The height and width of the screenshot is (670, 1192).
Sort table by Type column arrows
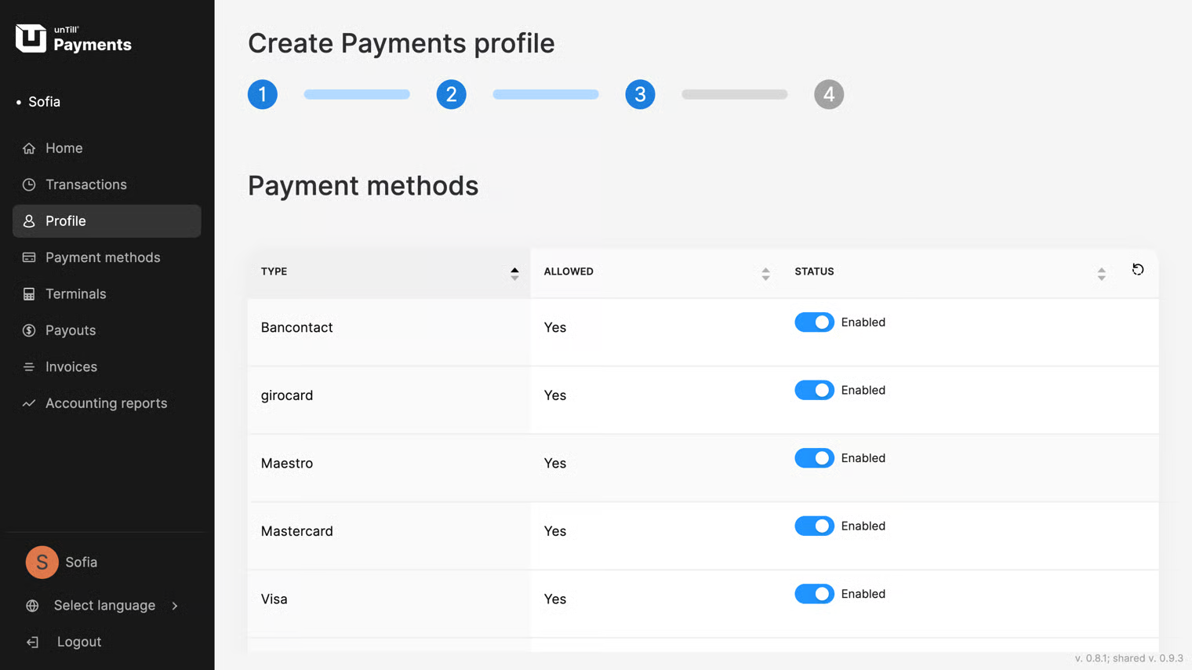(x=514, y=273)
